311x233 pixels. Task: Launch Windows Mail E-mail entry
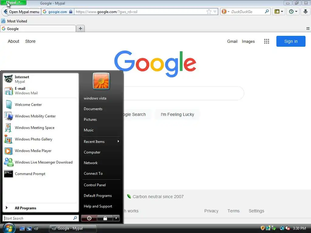[x=40, y=91]
